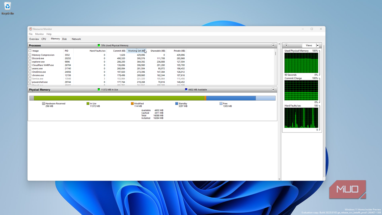Click the Cached 3411 MB value
The width and height of the screenshot is (382, 215).
tap(159, 113)
